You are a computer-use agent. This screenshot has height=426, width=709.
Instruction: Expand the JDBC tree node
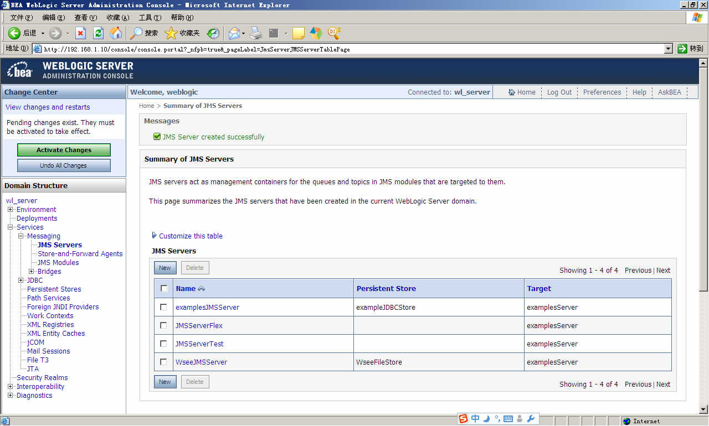[21, 280]
